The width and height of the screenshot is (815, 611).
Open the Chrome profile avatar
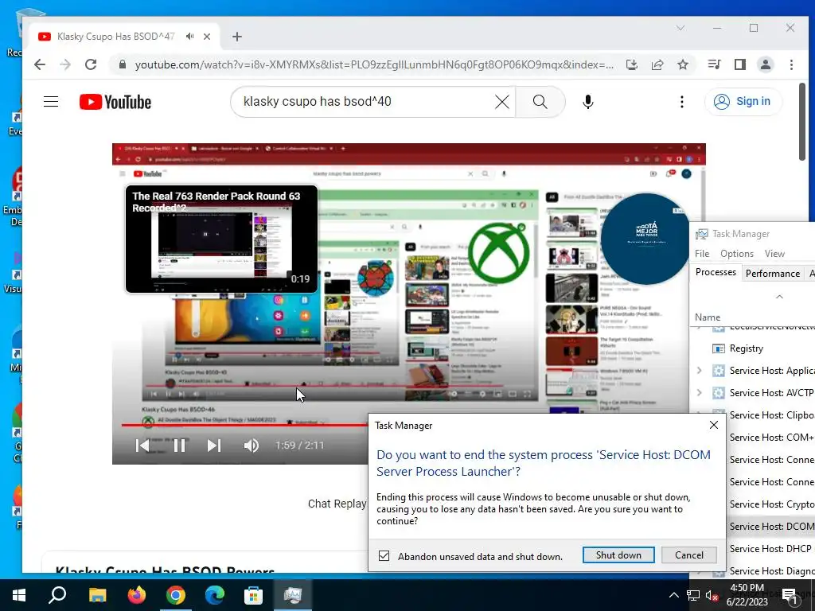click(x=765, y=64)
